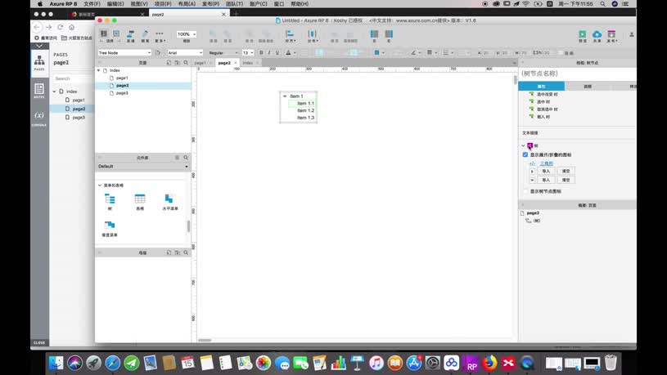The height and width of the screenshot is (375, 667).
Task: Toggle Italic formatting
Action: click(x=269, y=52)
